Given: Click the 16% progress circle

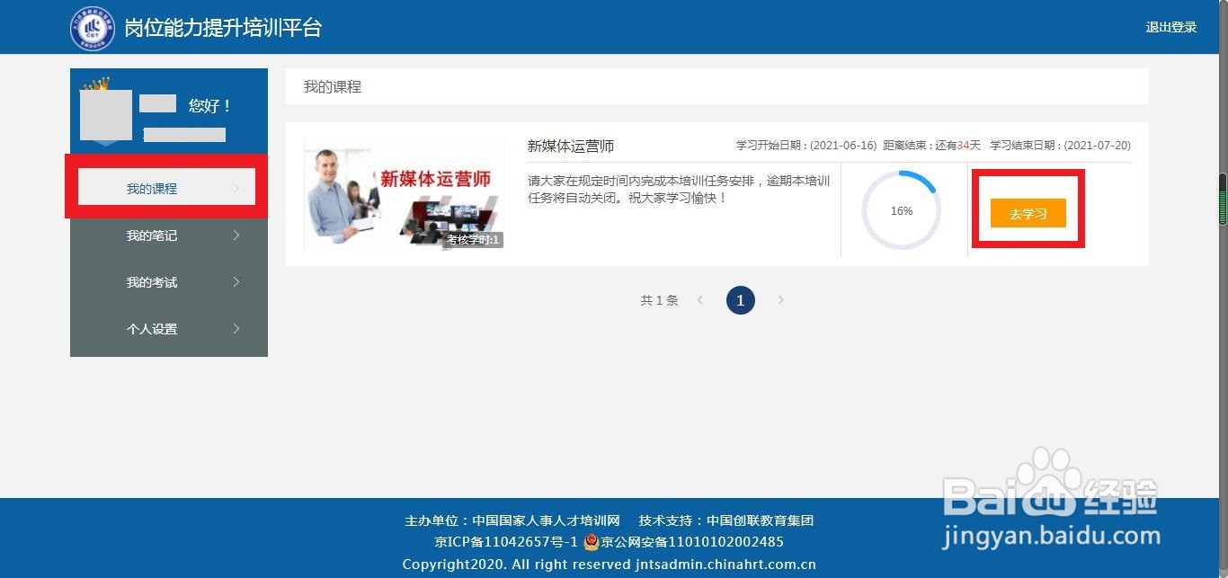Looking at the screenshot, I should (902, 209).
